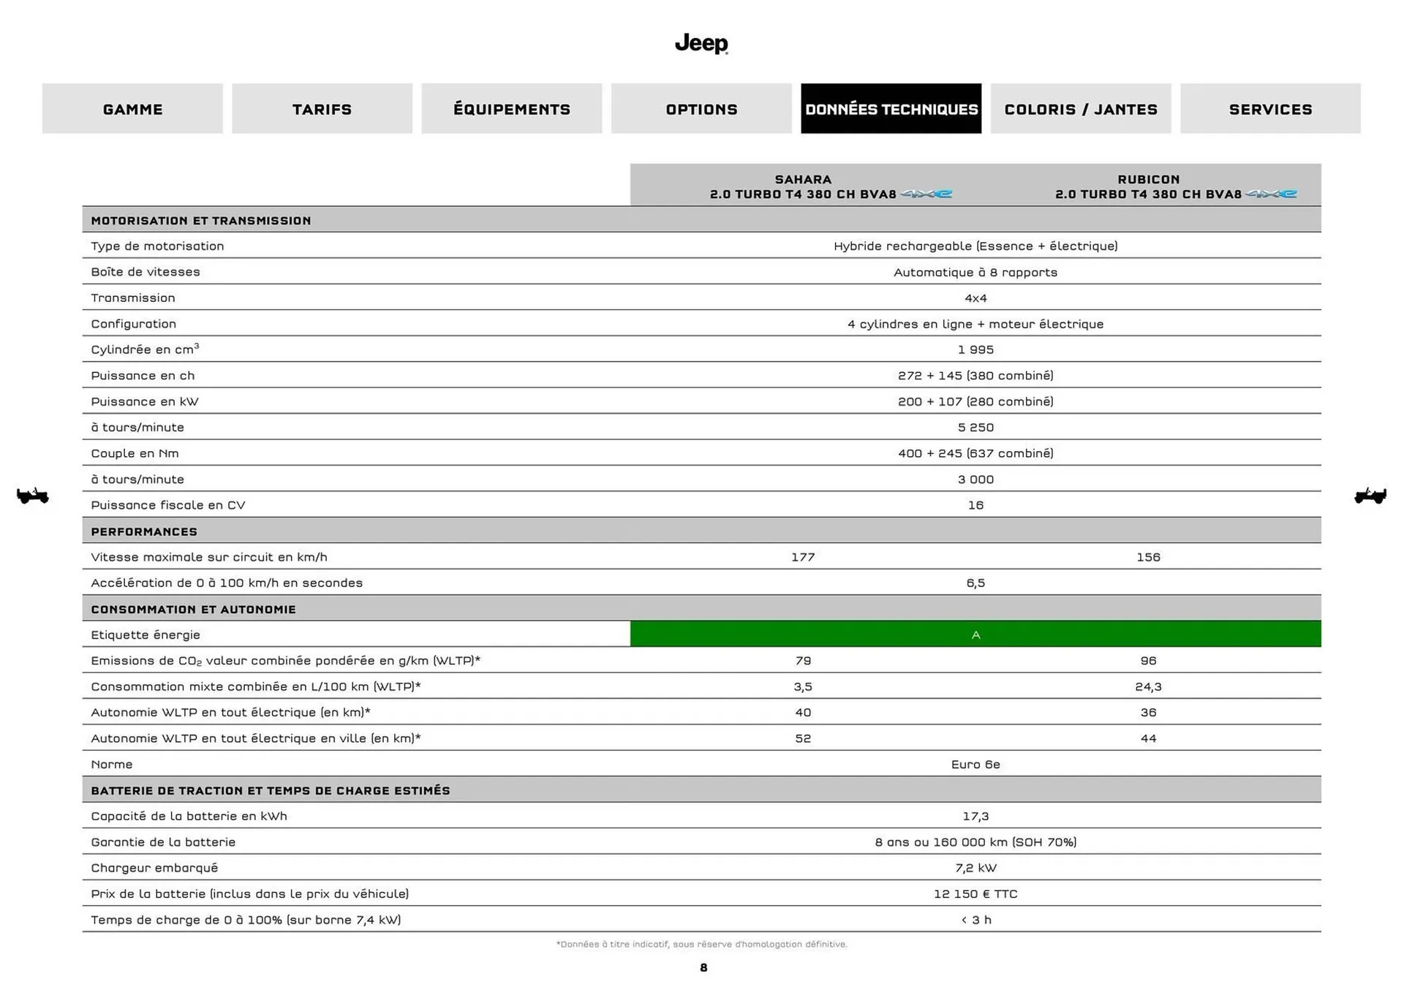Image resolution: width=1404 pixels, height=992 pixels.
Task: Click the Jeep logo at top
Action: tap(701, 44)
